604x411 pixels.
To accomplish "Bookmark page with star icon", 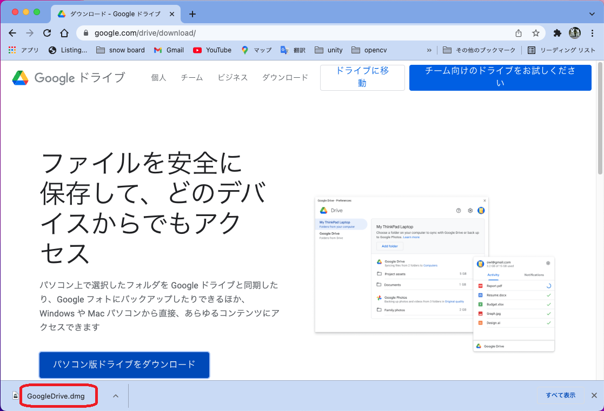I will click(536, 33).
